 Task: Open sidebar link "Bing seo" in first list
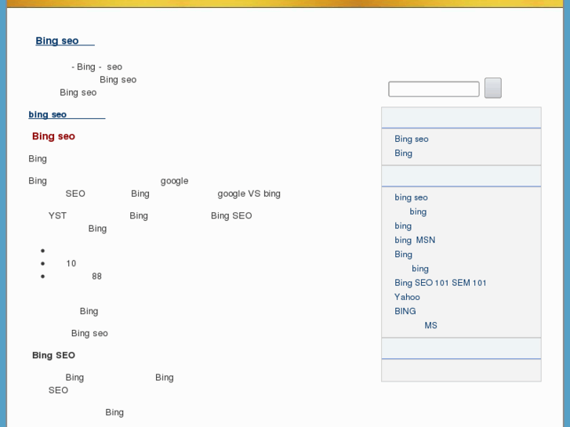[412, 139]
